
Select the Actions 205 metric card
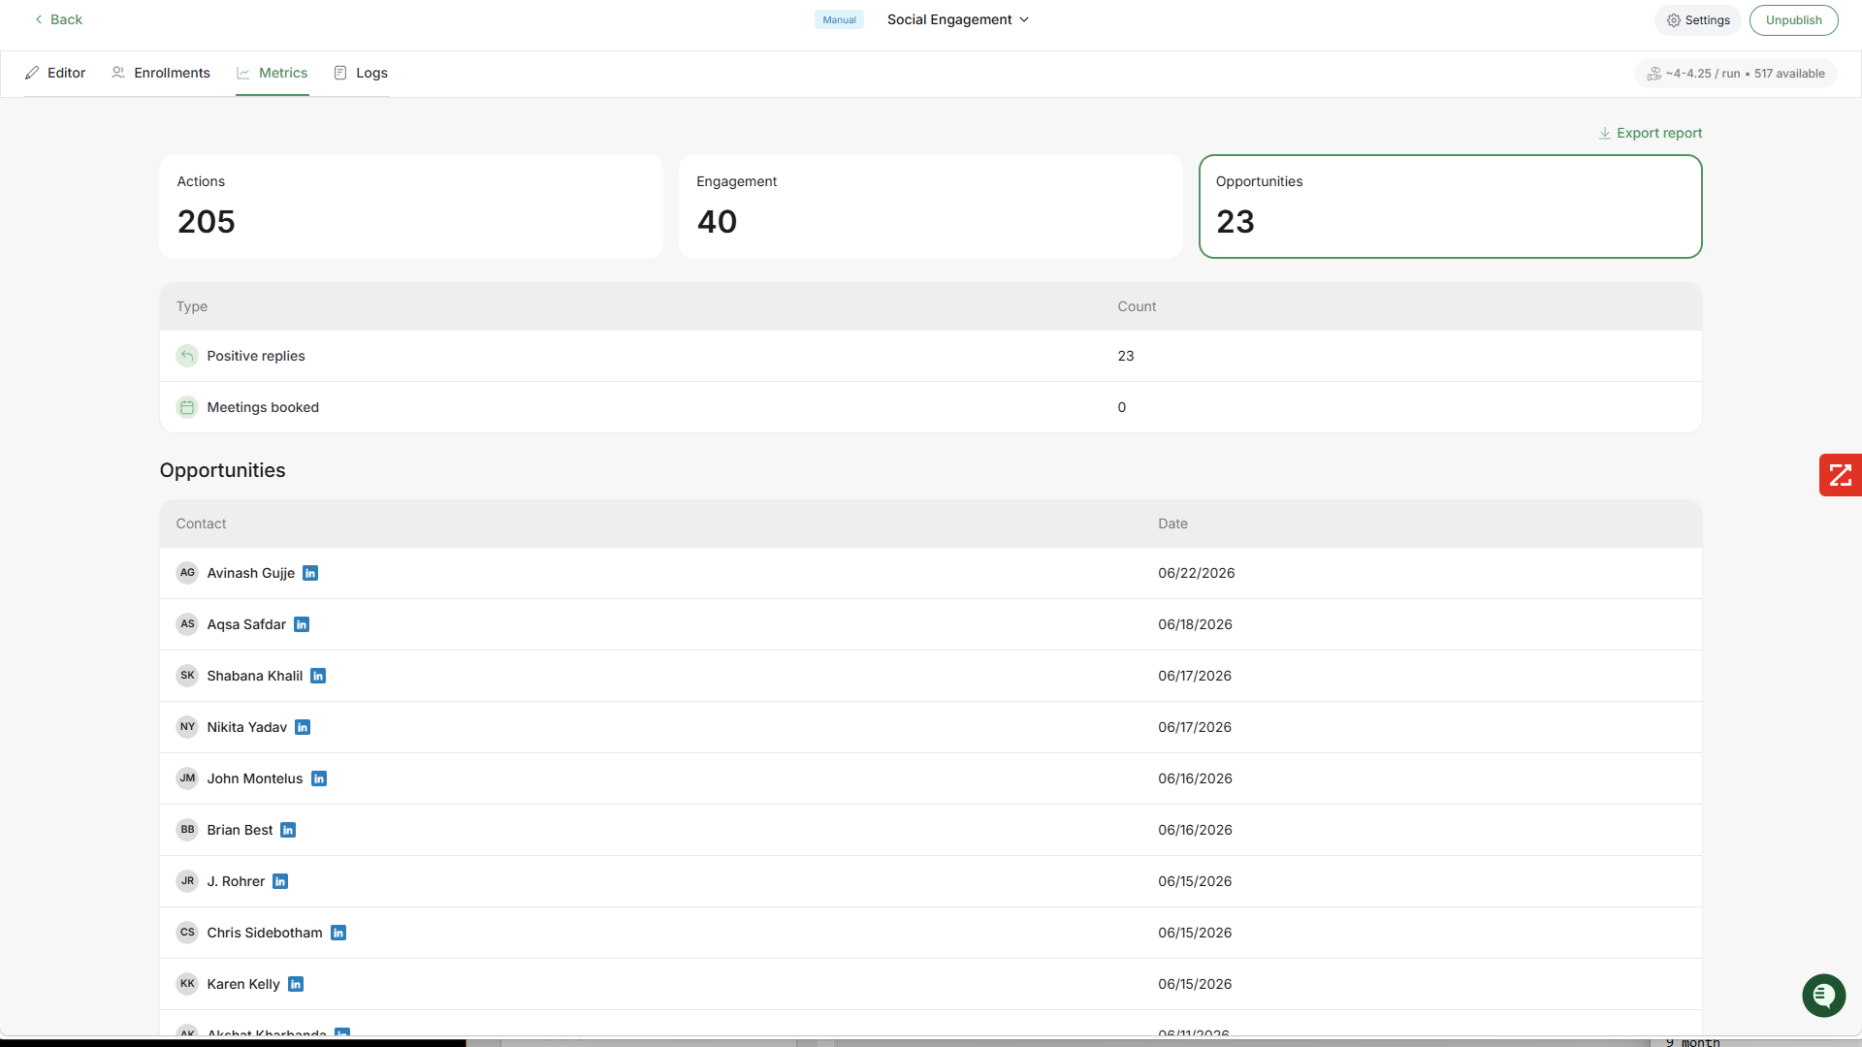pyautogui.click(x=411, y=206)
